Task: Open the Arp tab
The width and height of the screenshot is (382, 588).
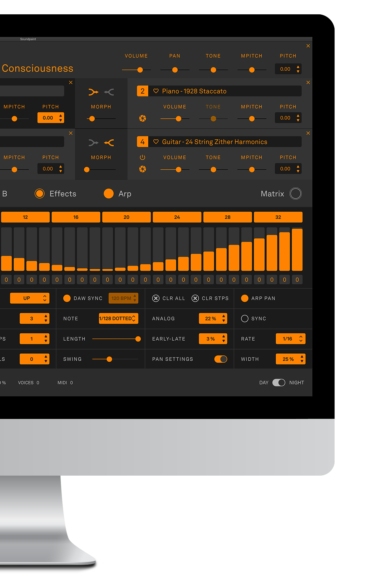Action: pyautogui.click(x=125, y=194)
